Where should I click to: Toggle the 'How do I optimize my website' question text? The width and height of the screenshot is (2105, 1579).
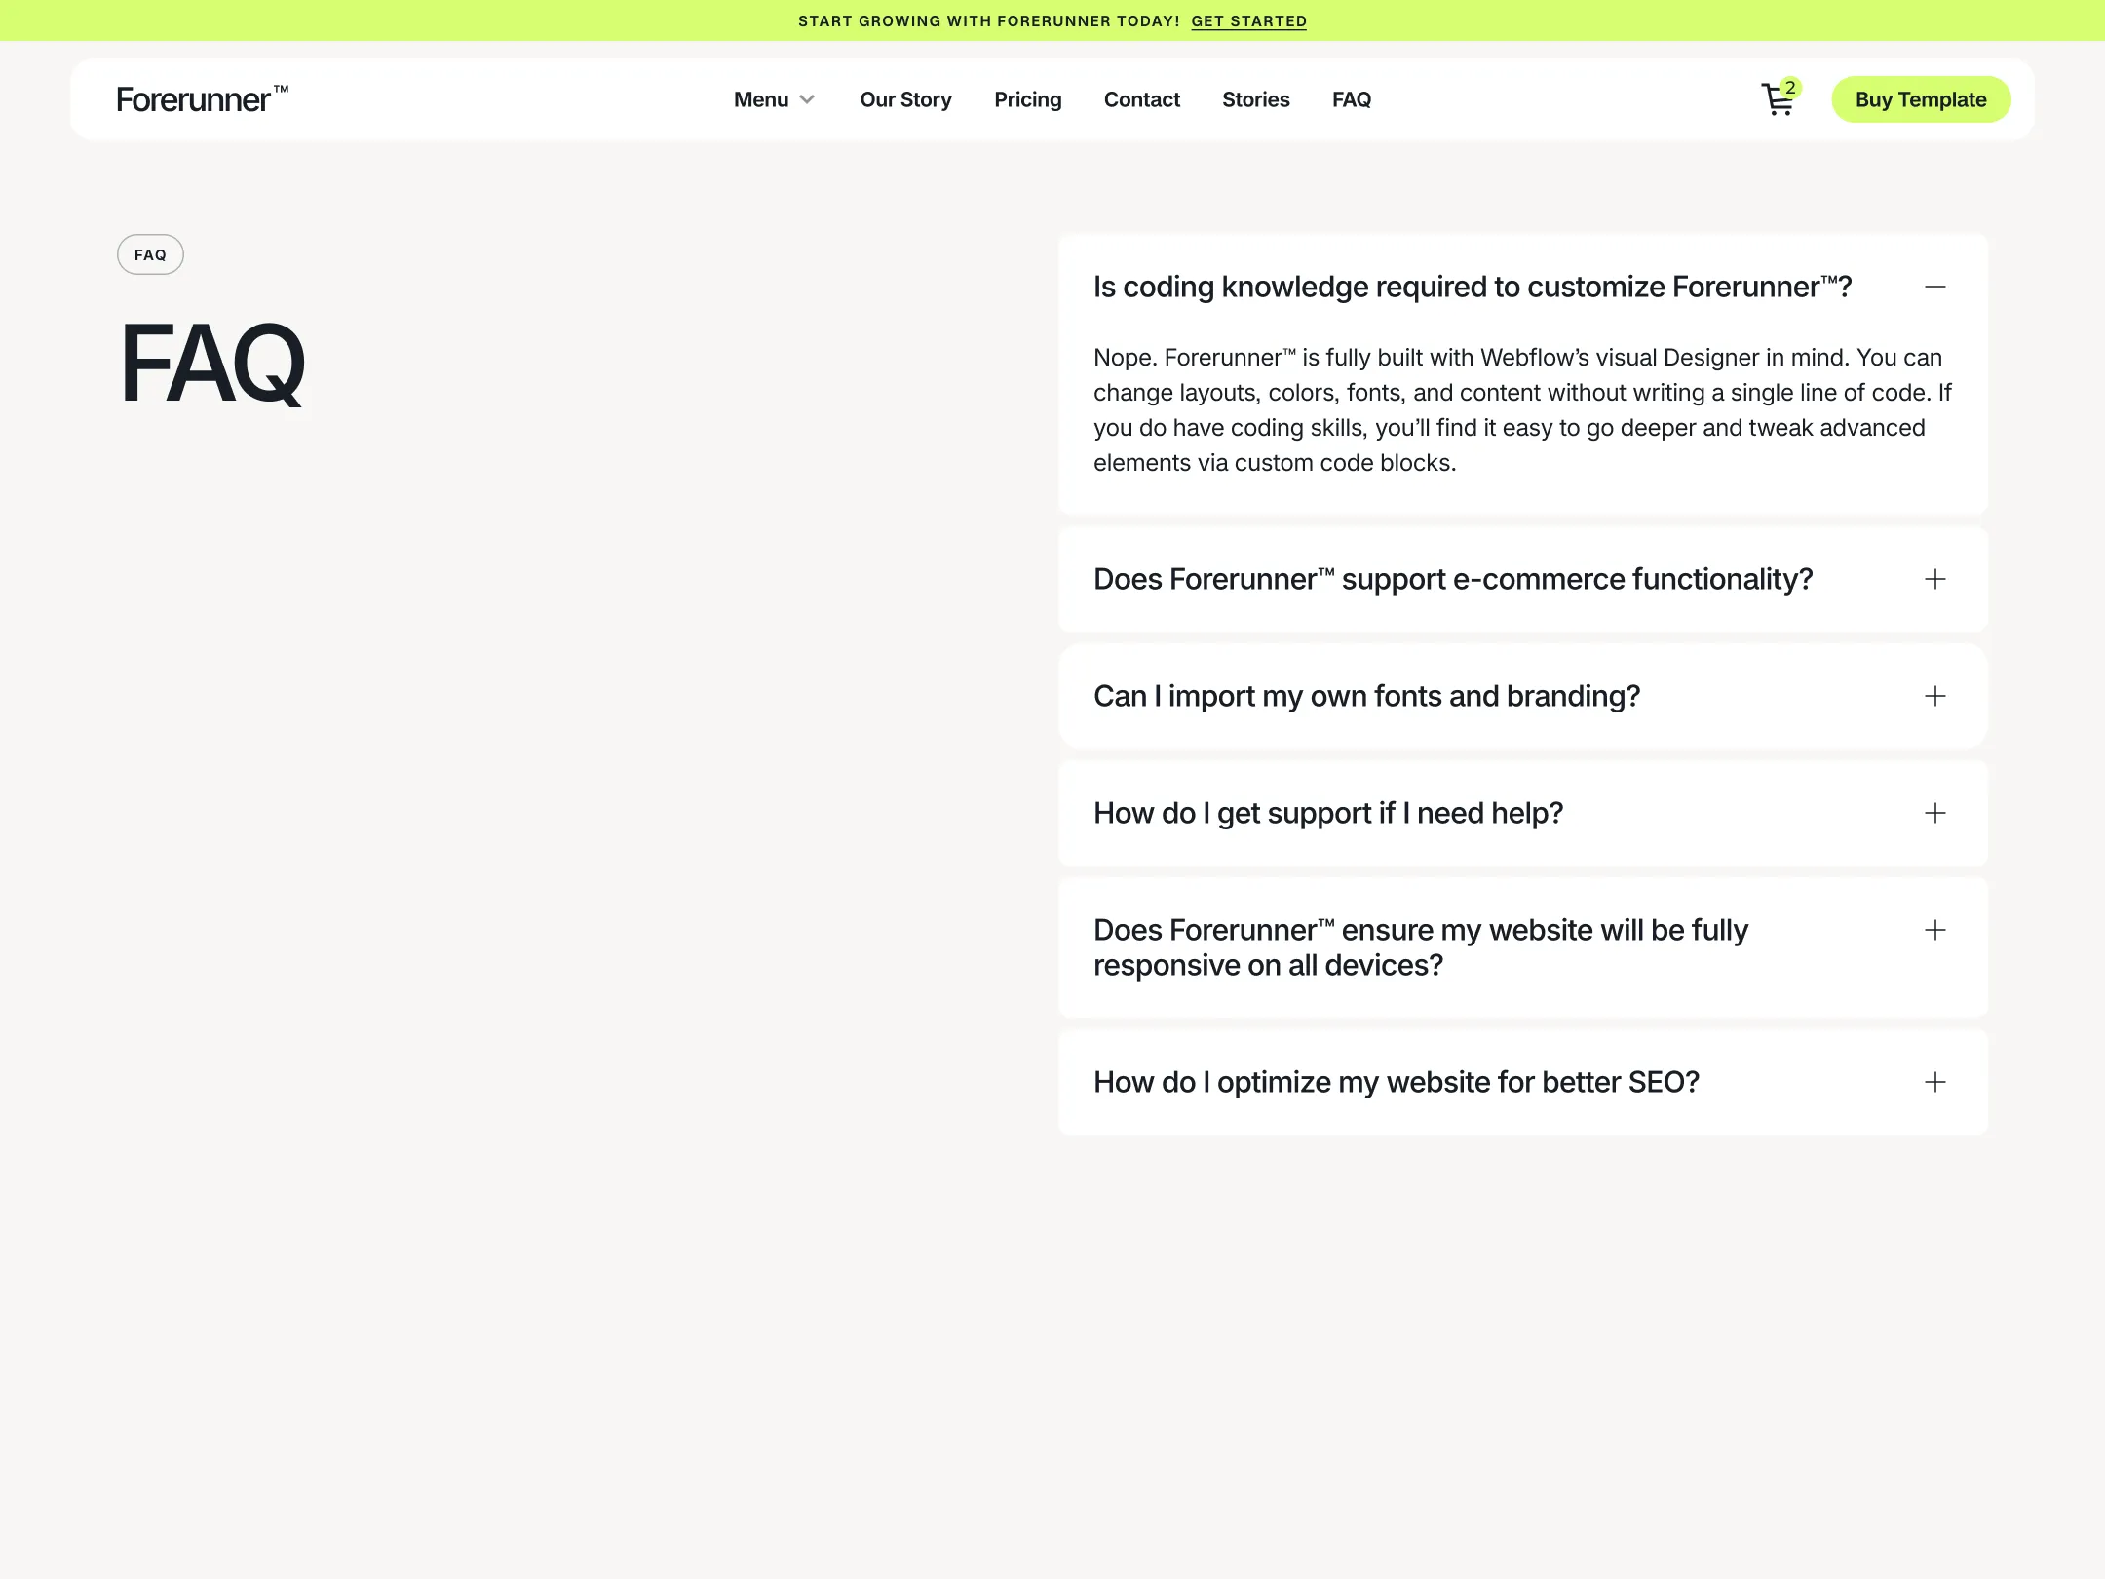point(1396,1082)
